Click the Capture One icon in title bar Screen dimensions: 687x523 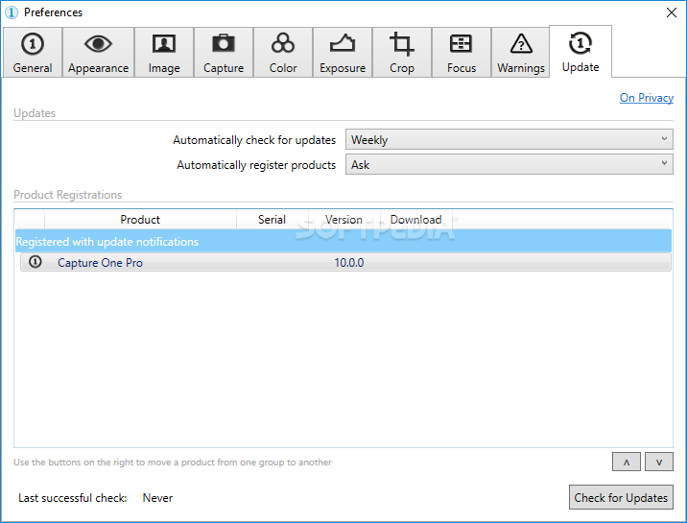(x=12, y=12)
